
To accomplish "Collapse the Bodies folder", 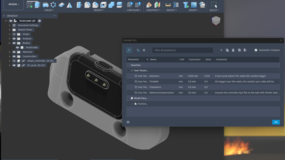I will [x=10, y=43].
